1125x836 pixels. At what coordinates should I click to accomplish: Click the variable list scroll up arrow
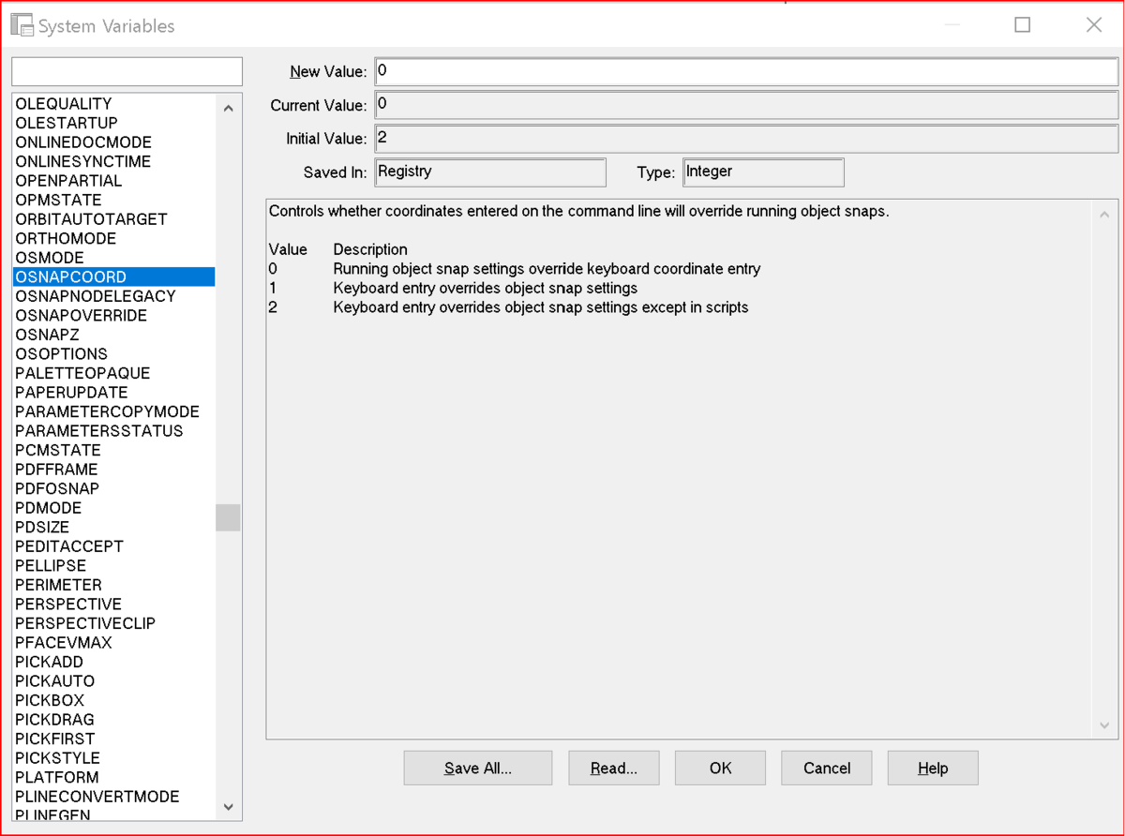tap(228, 109)
